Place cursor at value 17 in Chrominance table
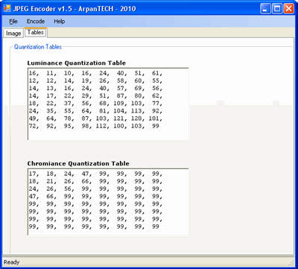This screenshot has width=298, height=269. click(32, 174)
